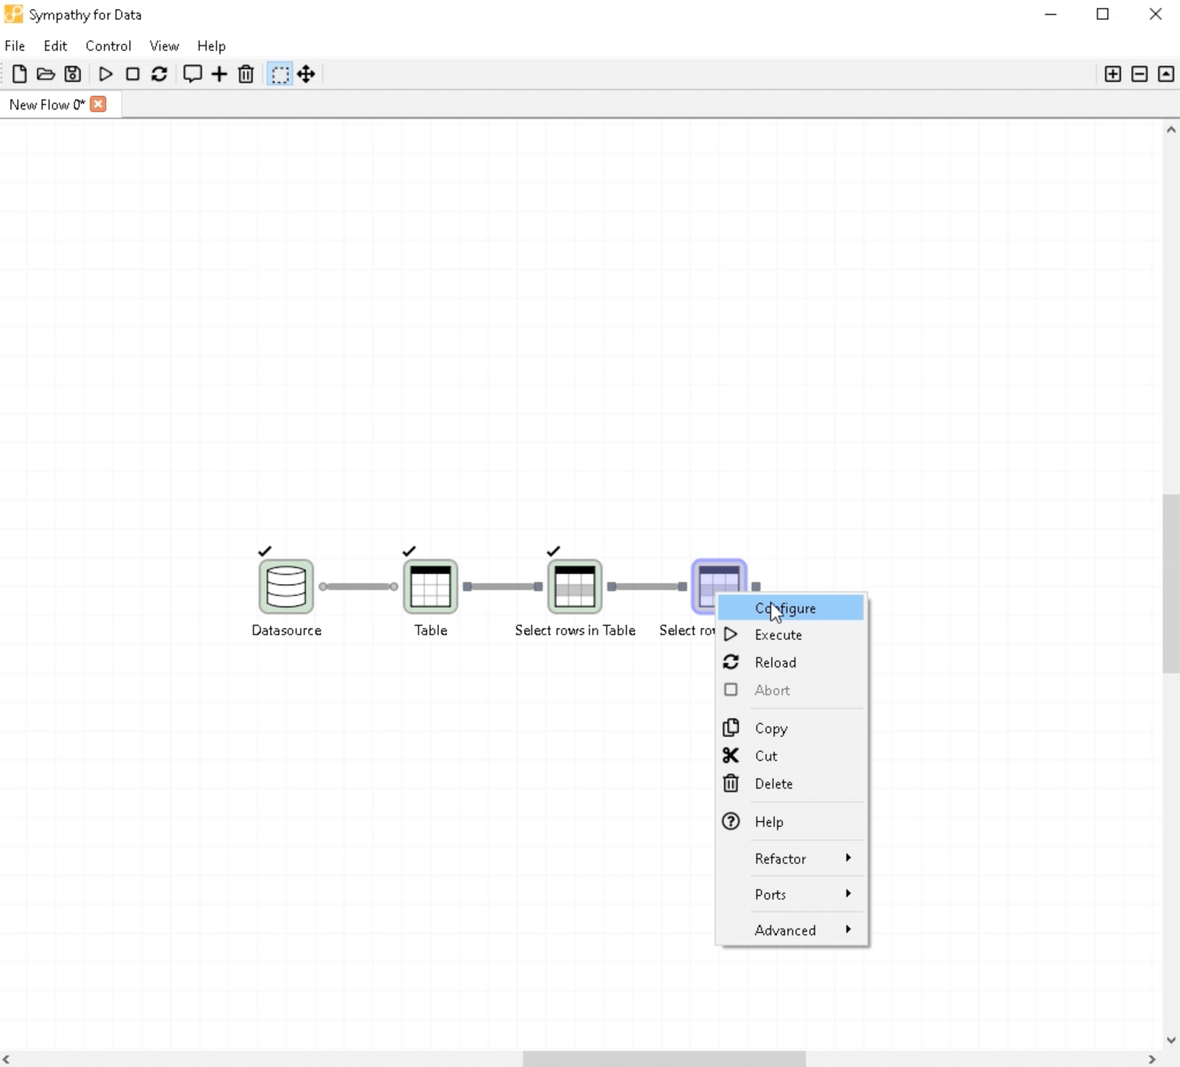Click the Datasource label text

(286, 630)
